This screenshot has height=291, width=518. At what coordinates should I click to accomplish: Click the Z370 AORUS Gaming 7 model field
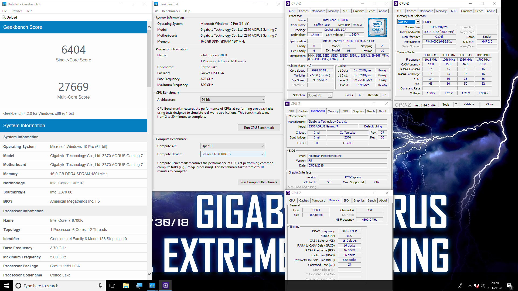[333, 127]
